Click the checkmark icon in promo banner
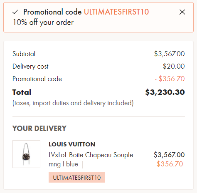The width and height of the screenshot is (197, 193). (x=15, y=12)
